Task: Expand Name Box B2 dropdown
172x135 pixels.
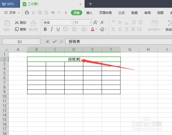Action: click(x=39, y=42)
